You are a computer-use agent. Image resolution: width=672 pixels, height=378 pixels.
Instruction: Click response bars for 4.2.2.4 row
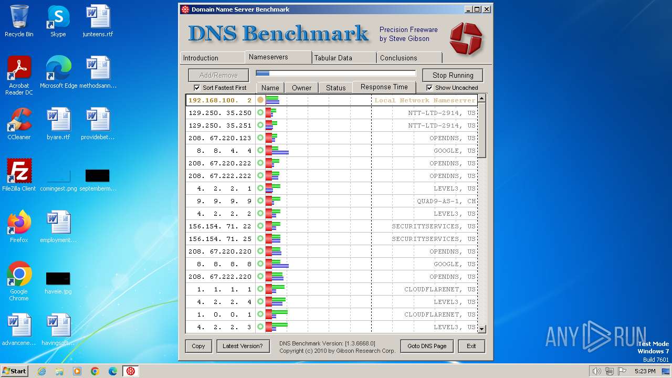(x=276, y=301)
